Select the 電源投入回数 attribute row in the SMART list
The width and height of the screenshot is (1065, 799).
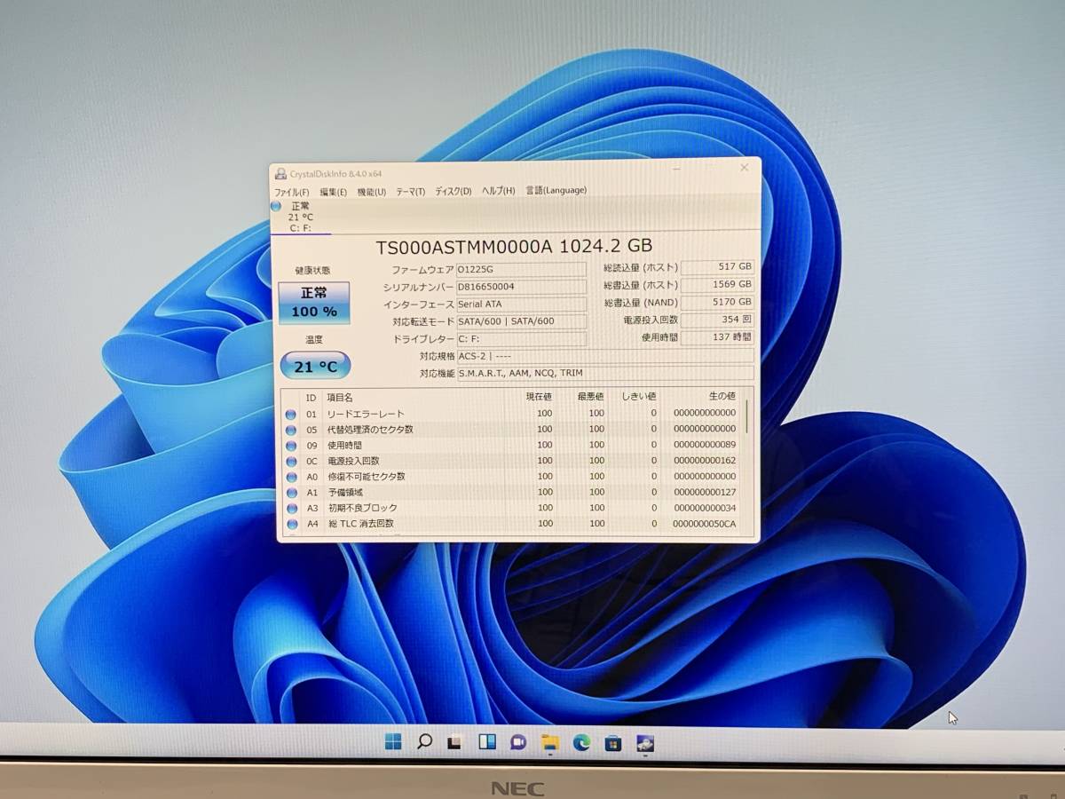coord(512,462)
